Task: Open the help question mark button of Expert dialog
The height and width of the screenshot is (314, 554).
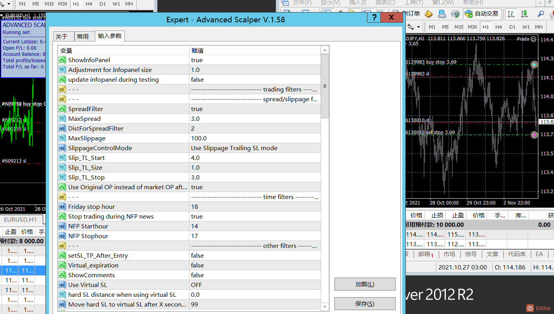Action: tap(374, 18)
